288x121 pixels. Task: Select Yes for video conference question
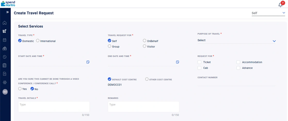[20, 89]
